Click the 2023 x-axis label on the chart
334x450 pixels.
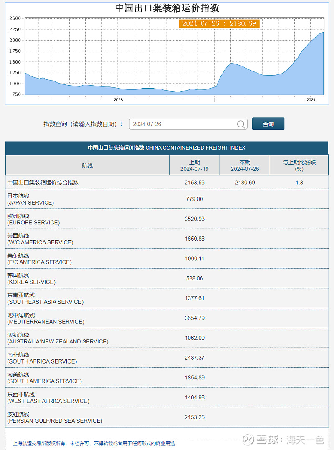tap(118, 100)
